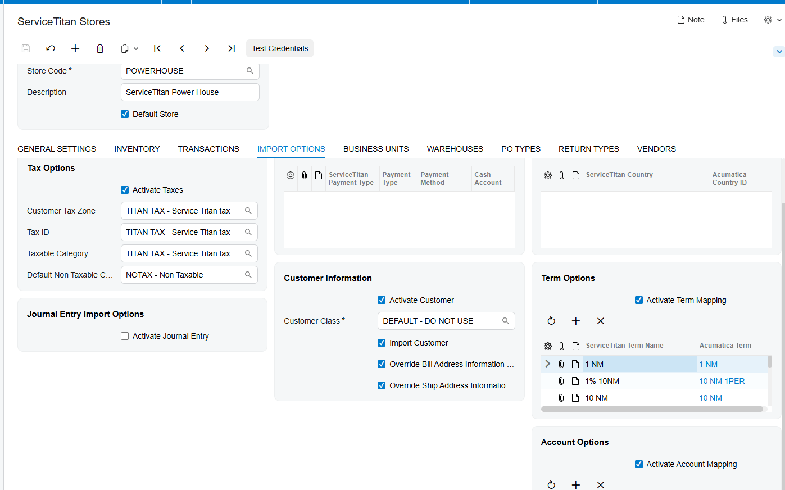The height and width of the screenshot is (490, 785).
Task: Go to the first record
Action: [x=157, y=48]
